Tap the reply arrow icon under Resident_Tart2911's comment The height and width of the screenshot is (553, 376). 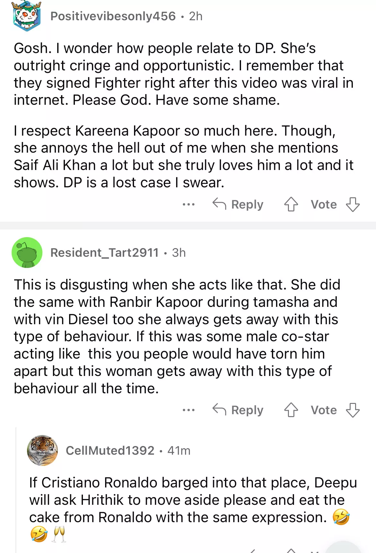219,409
